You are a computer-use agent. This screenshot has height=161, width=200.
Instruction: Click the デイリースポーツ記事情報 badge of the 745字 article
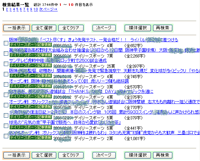point(31,76)
